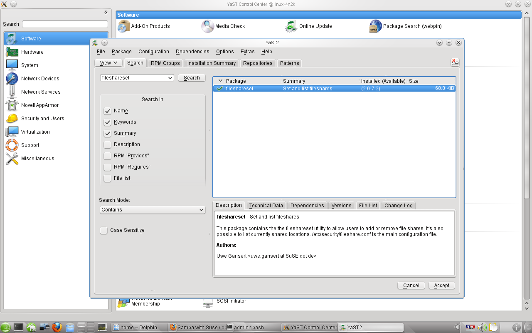
Task: Open the Package Search (webpin) RPM icon
Action: point(376,26)
